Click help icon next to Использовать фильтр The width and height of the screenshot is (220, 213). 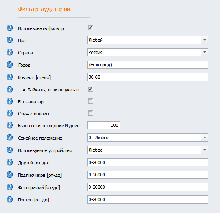point(10,28)
